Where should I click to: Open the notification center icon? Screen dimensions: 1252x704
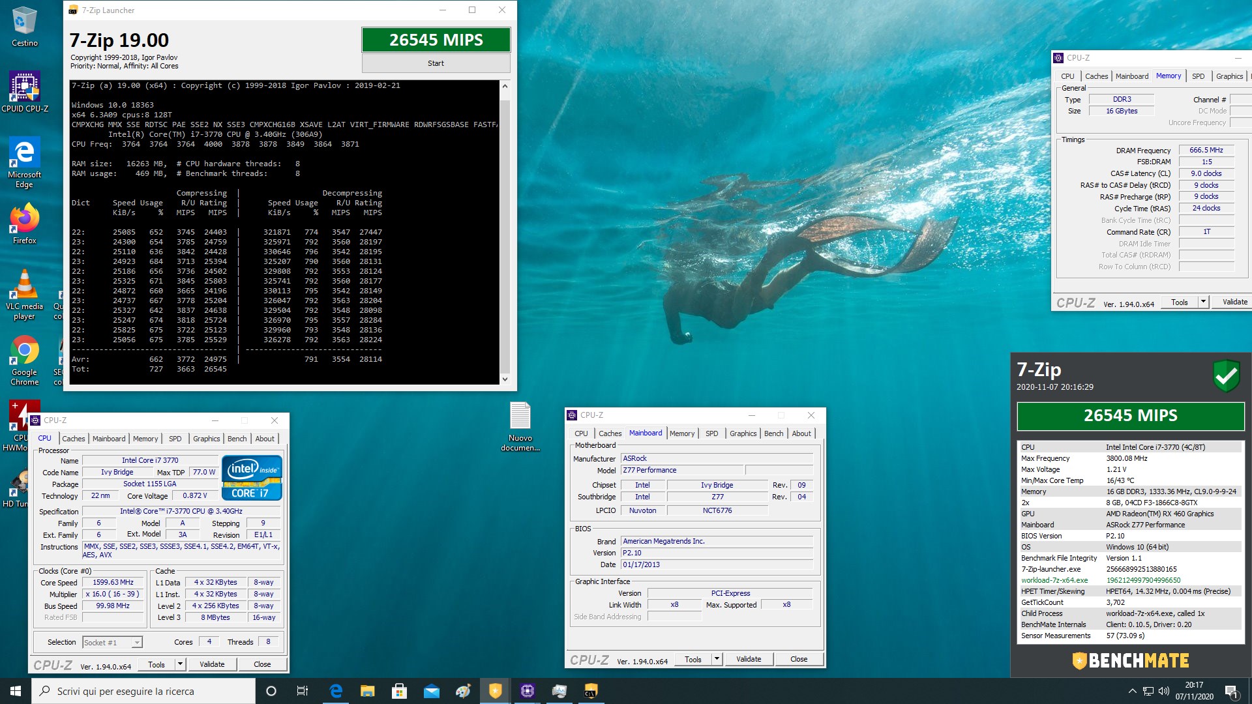[1232, 692]
